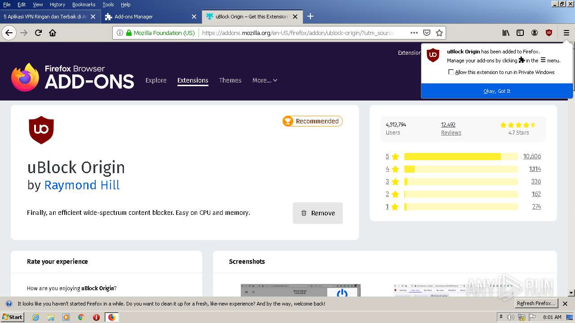Show site information icon in address bar
The image size is (575, 323).
(119, 33)
